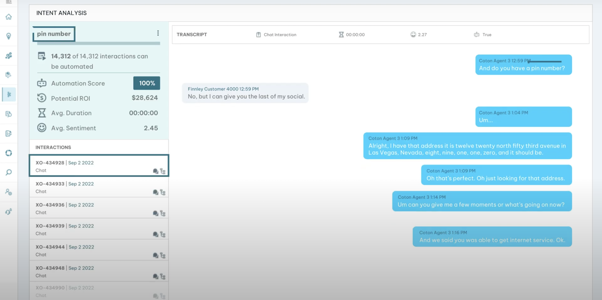Click chat bubble icon on XO-434939 row
Viewport: 602px width, 300px height.
pyautogui.click(x=156, y=234)
